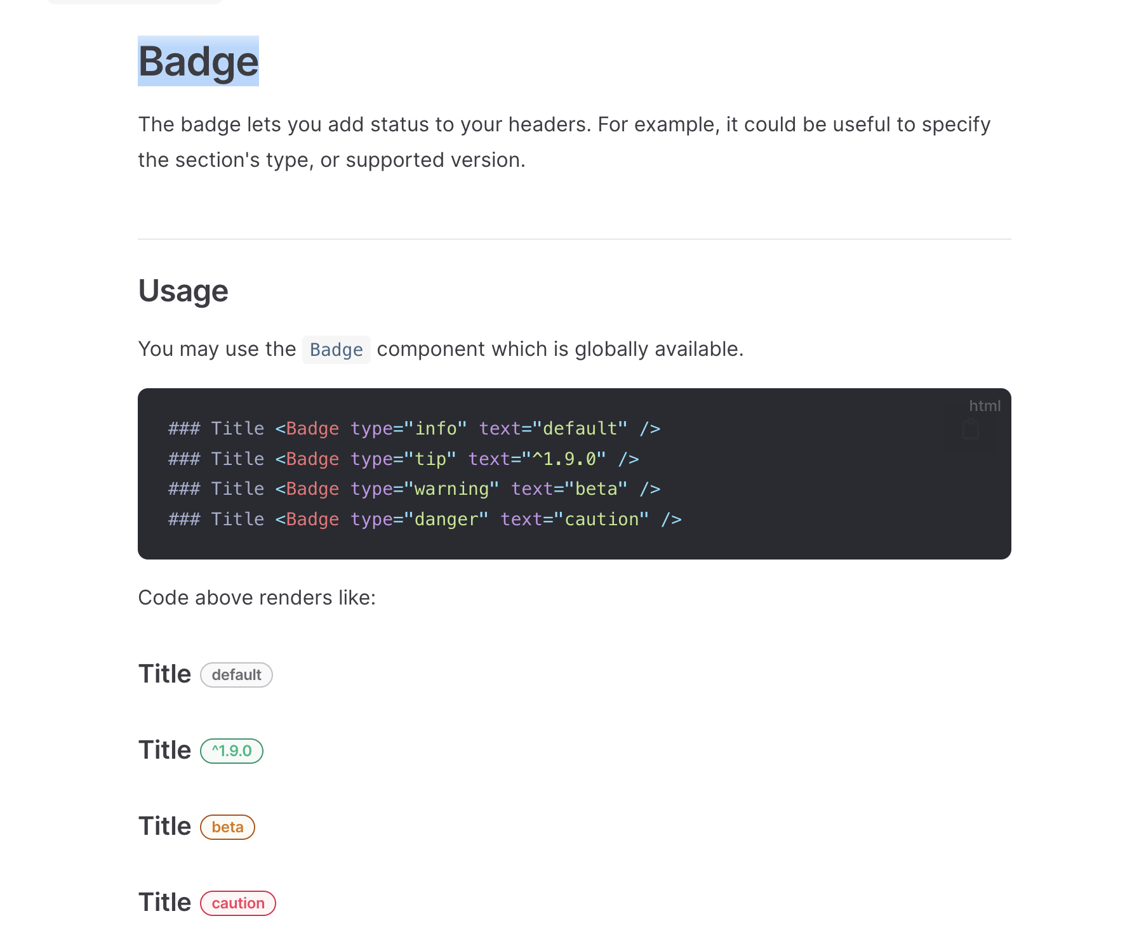Select the Title heading beside ^1.9.0 badge
Screen dimensions: 1139x949
tap(164, 750)
